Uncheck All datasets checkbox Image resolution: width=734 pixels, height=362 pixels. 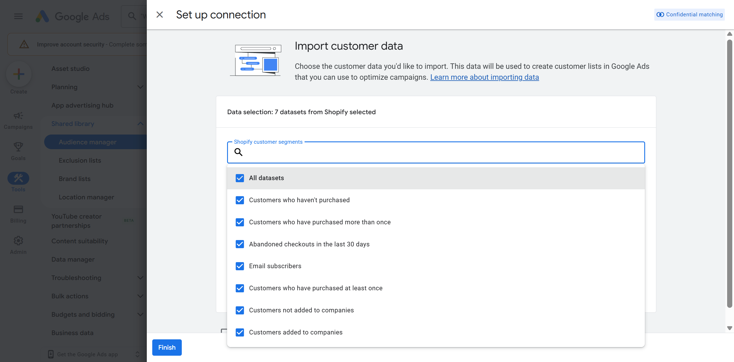(x=240, y=178)
